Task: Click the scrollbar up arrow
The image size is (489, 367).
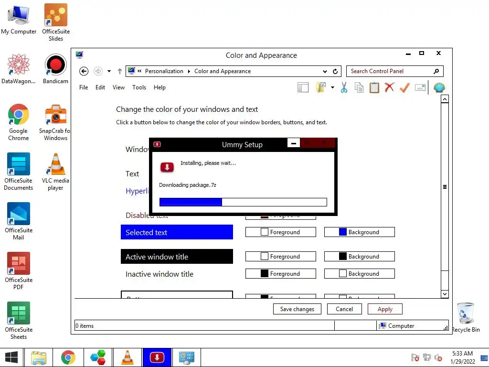Action: click(445, 99)
